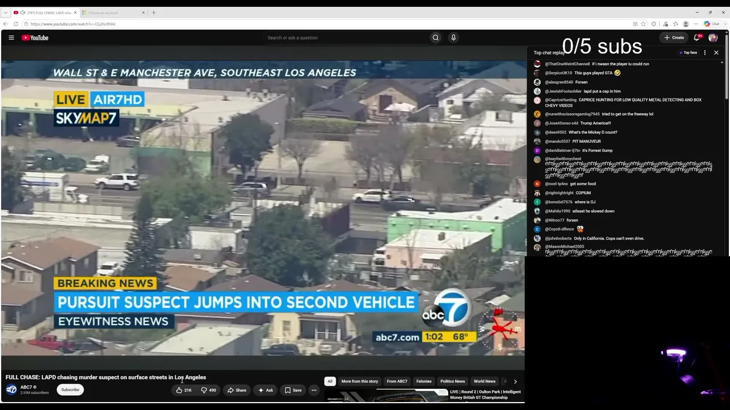Open a new browser tab

coord(153,13)
